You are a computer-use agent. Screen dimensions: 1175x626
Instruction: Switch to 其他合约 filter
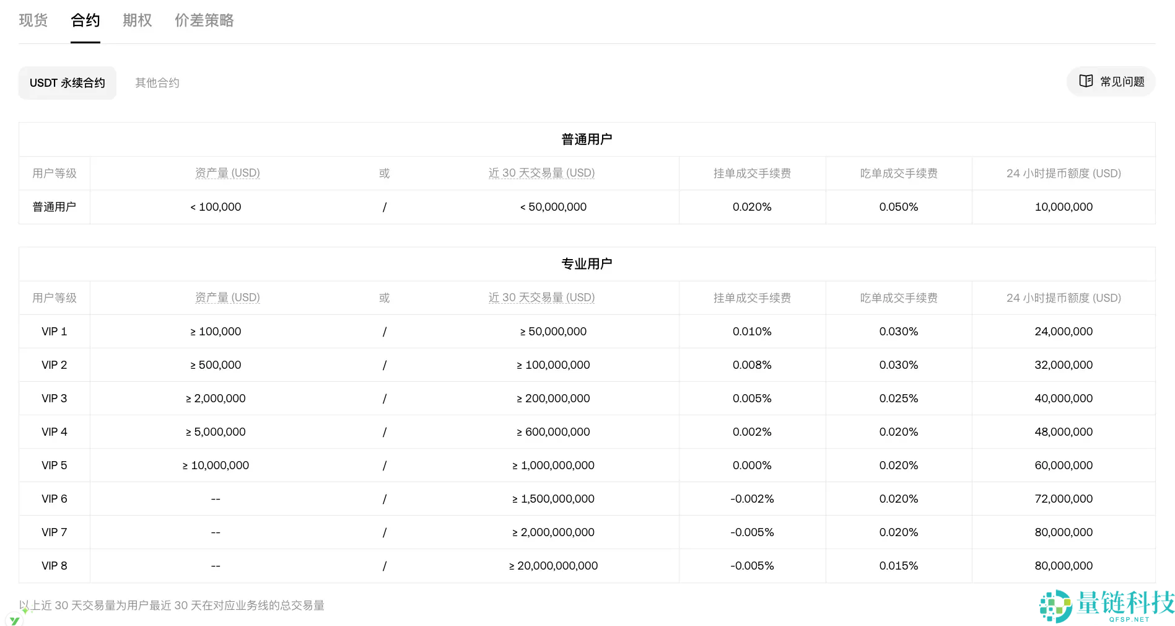157,82
